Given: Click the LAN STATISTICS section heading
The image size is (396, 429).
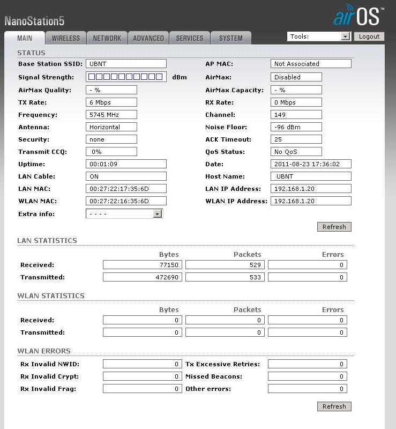Looking at the screenshot, I should 47,240.
